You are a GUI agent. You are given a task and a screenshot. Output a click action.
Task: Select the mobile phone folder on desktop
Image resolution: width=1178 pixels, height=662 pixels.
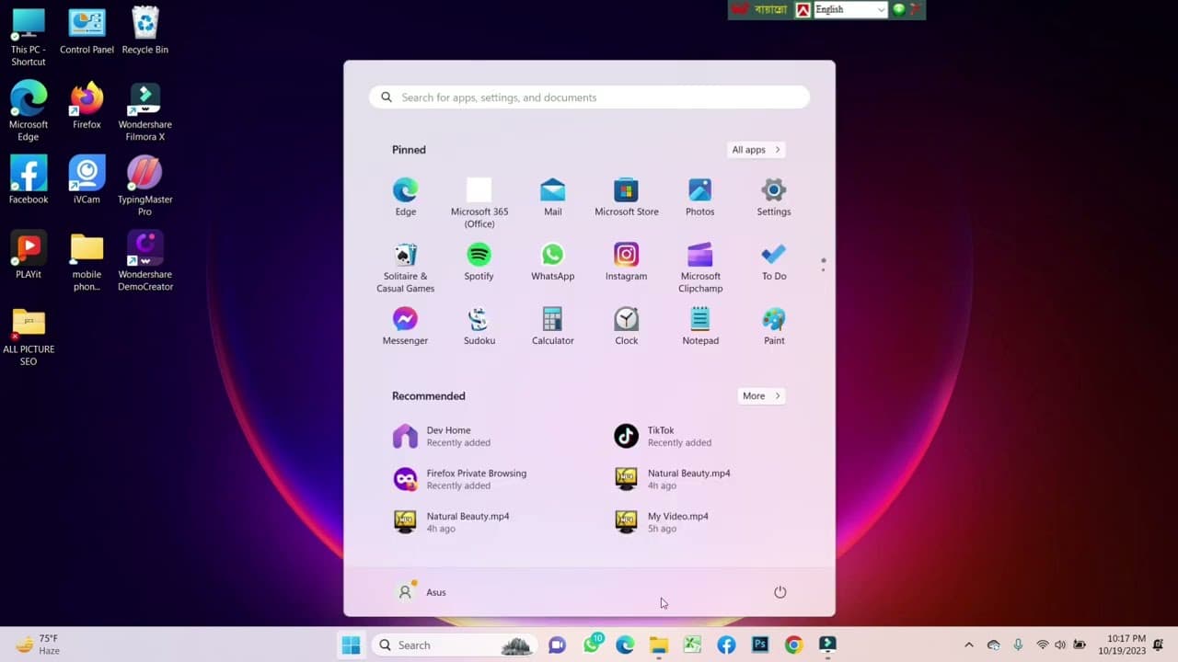coord(87,261)
